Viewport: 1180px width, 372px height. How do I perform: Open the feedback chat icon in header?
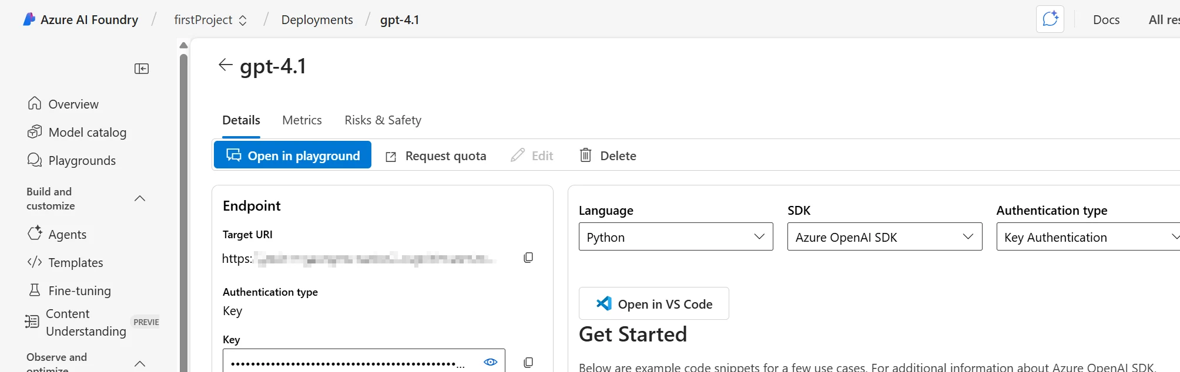pyautogui.click(x=1050, y=19)
